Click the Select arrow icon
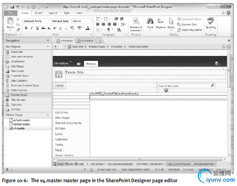The height and width of the screenshot is (186, 237). click(x=171, y=21)
